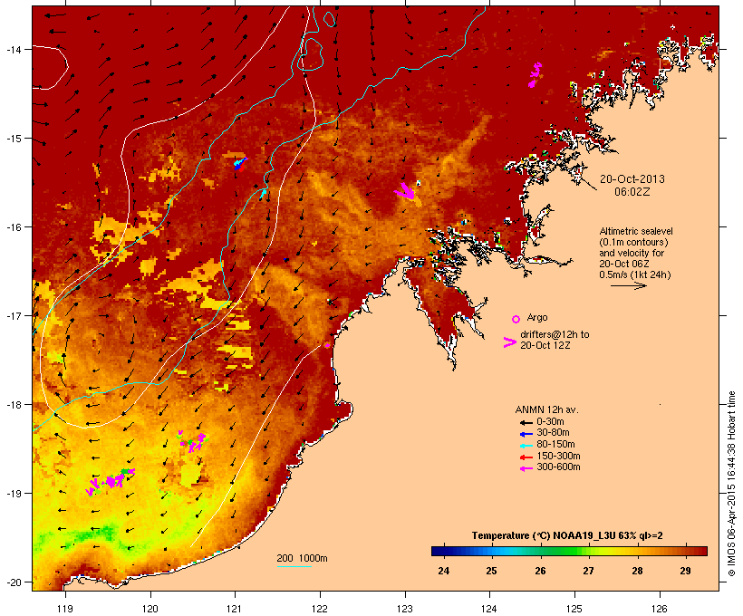The height and width of the screenshot is (616, 743).
Task: Click the 'Argo' legend label
Action: pos(537,317)
